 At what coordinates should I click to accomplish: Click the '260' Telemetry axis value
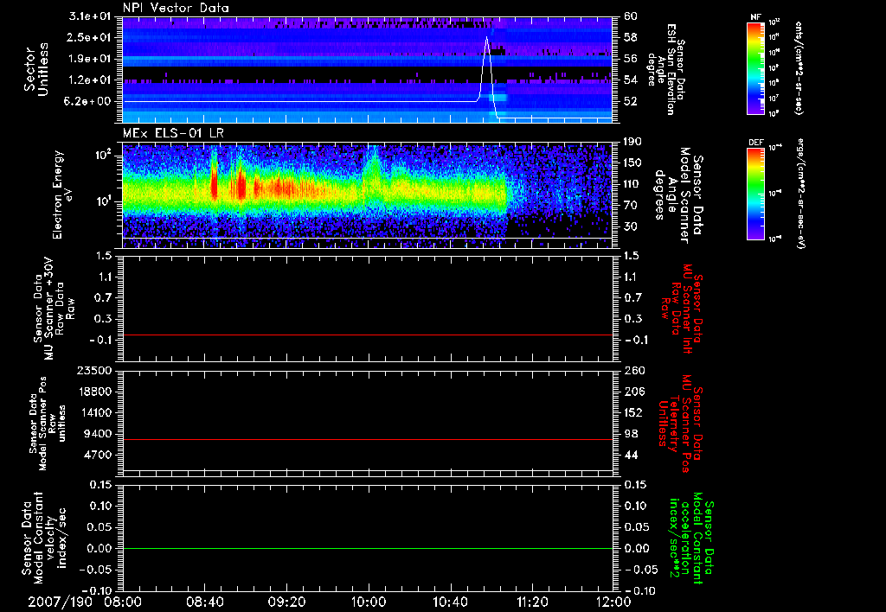point(632,371)
